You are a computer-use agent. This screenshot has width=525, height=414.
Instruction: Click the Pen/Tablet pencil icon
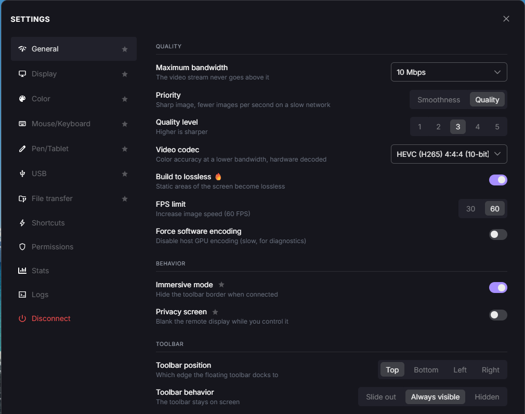(x=22, y=149)
